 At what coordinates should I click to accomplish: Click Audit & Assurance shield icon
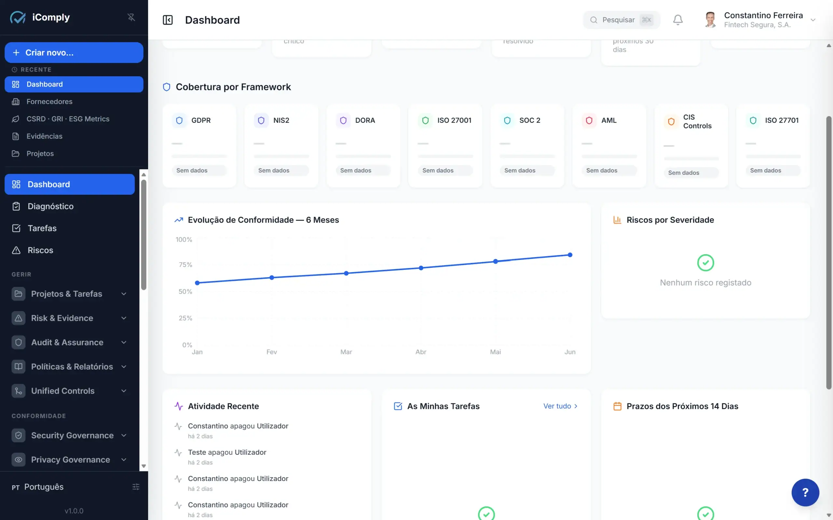point(19,343)
